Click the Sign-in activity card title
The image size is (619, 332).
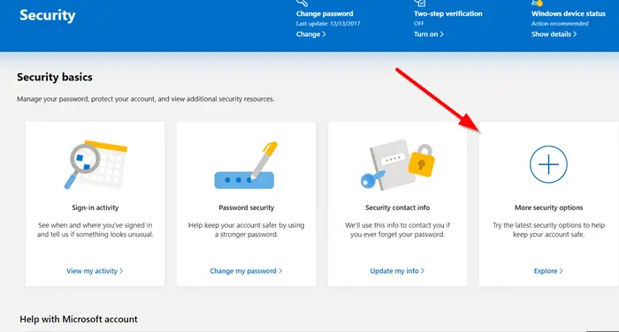pos(96,207)
